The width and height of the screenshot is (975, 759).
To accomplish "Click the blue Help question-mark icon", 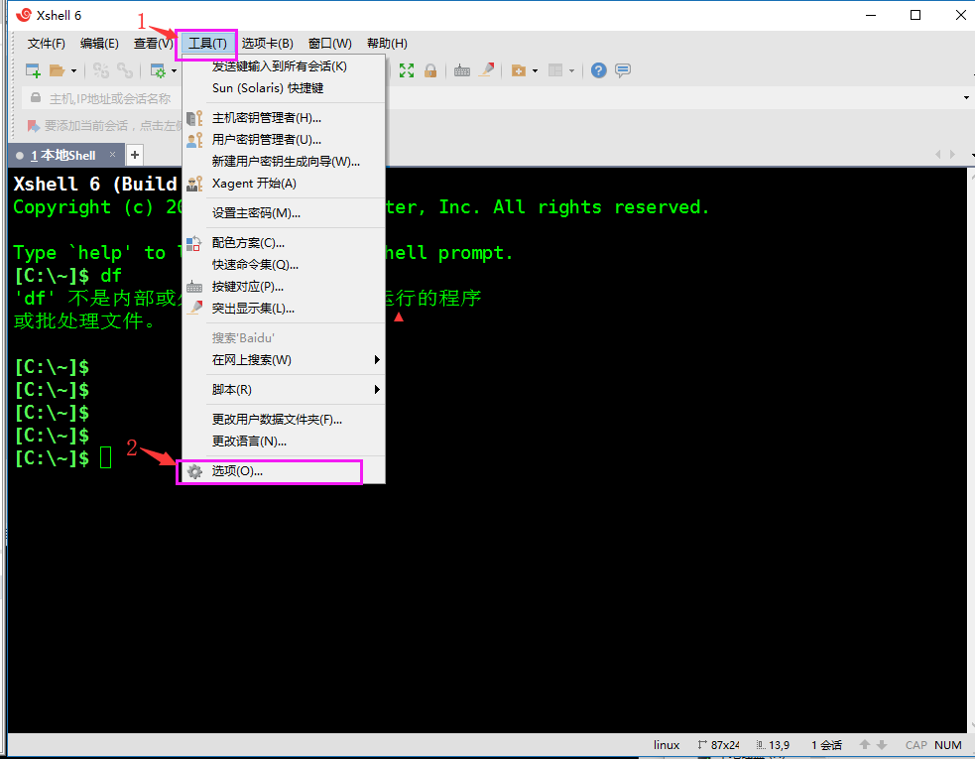I will coord(599,70).
